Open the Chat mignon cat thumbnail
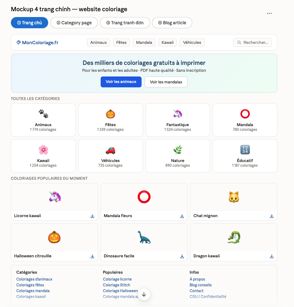 (x=234, y=197)
